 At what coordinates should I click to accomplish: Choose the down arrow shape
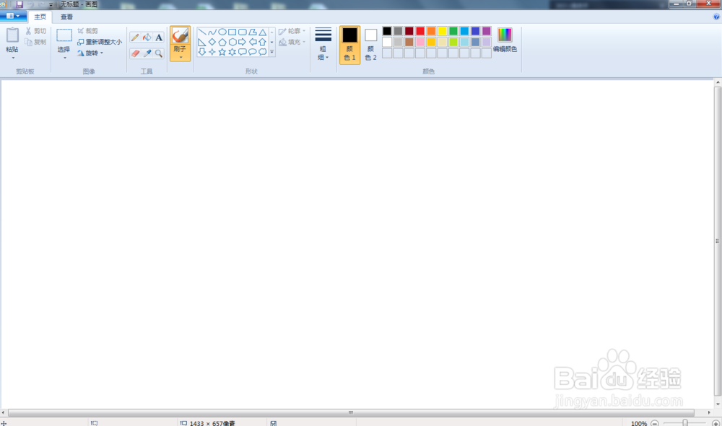tap(201, 52)
